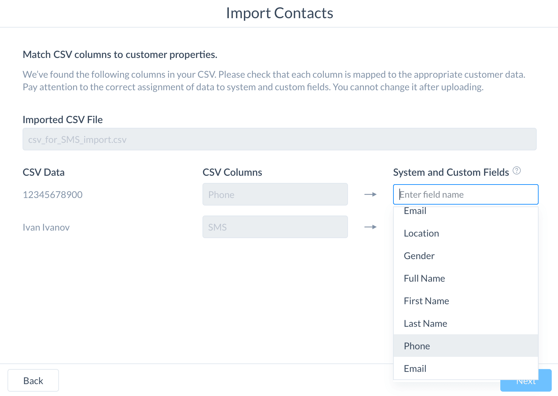Screen dimensions: 558x396
Task: Click the SMS CSV column box
Action: [275, 227]
